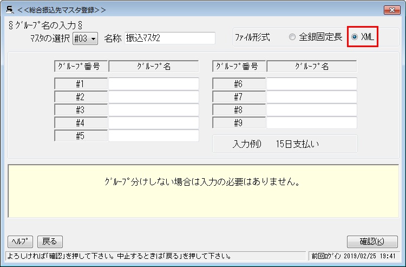Go back using the 戻る button
This screenshot has height=267, width=406.
50,242
